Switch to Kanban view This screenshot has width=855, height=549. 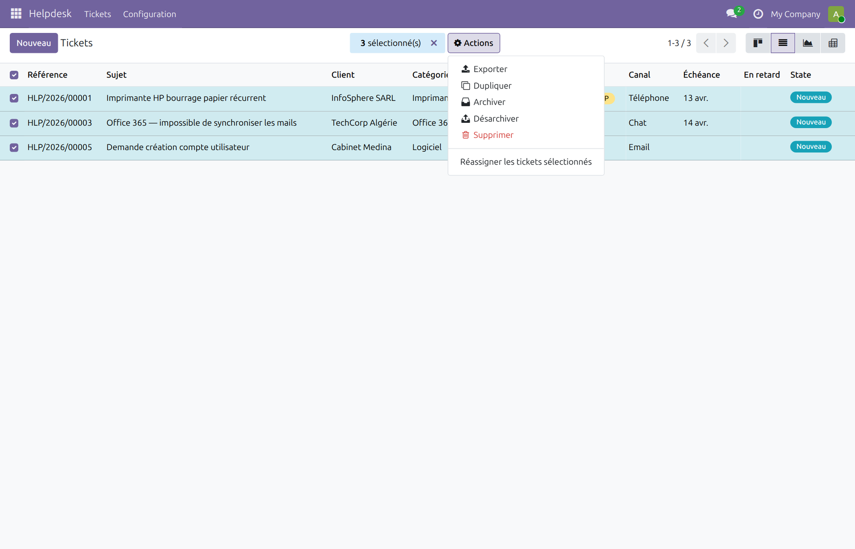[757, 43]
